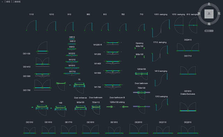223x137 pixels.
Task: Rotate view to 北 on the ViewCube
Action: pyautogui.click(x=209, y=4)
